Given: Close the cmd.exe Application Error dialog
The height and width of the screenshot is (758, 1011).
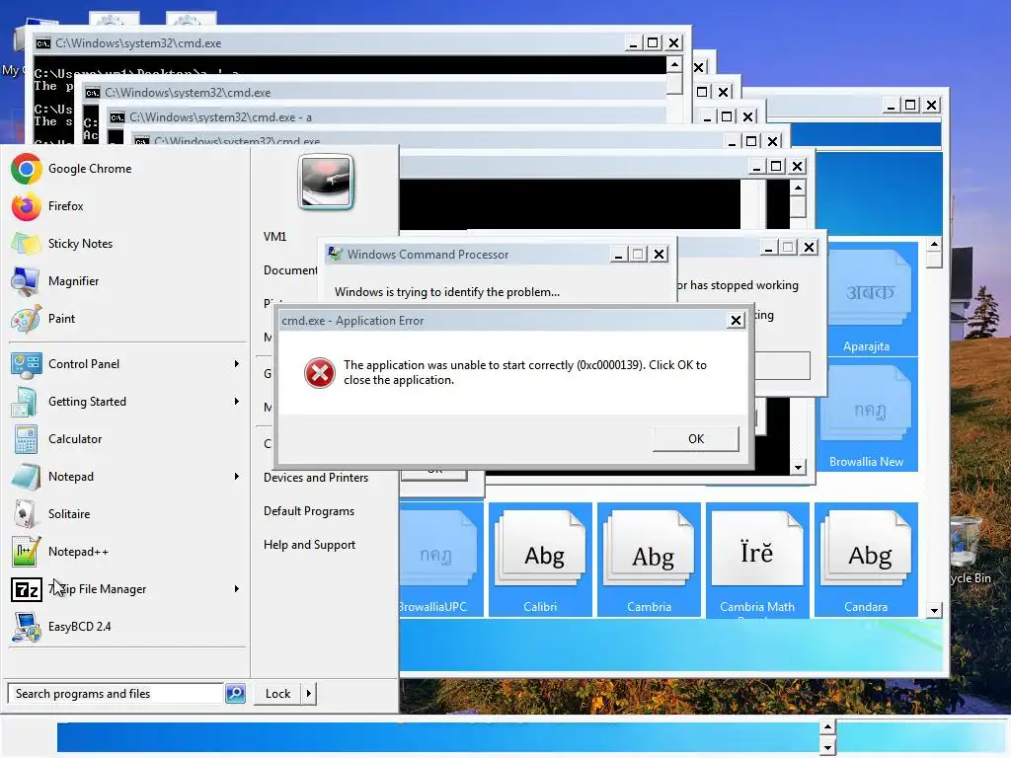Looking at the screenshot, I should (736, 321).
